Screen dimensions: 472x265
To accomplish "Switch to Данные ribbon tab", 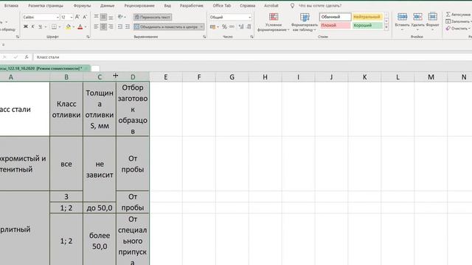I will [x=107, y=6].
